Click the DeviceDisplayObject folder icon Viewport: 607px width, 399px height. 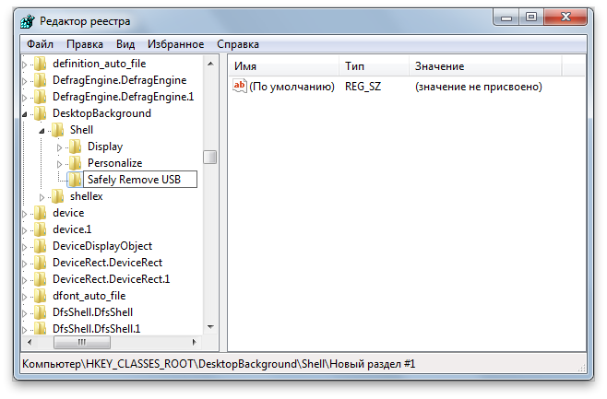tap(40, 246)
